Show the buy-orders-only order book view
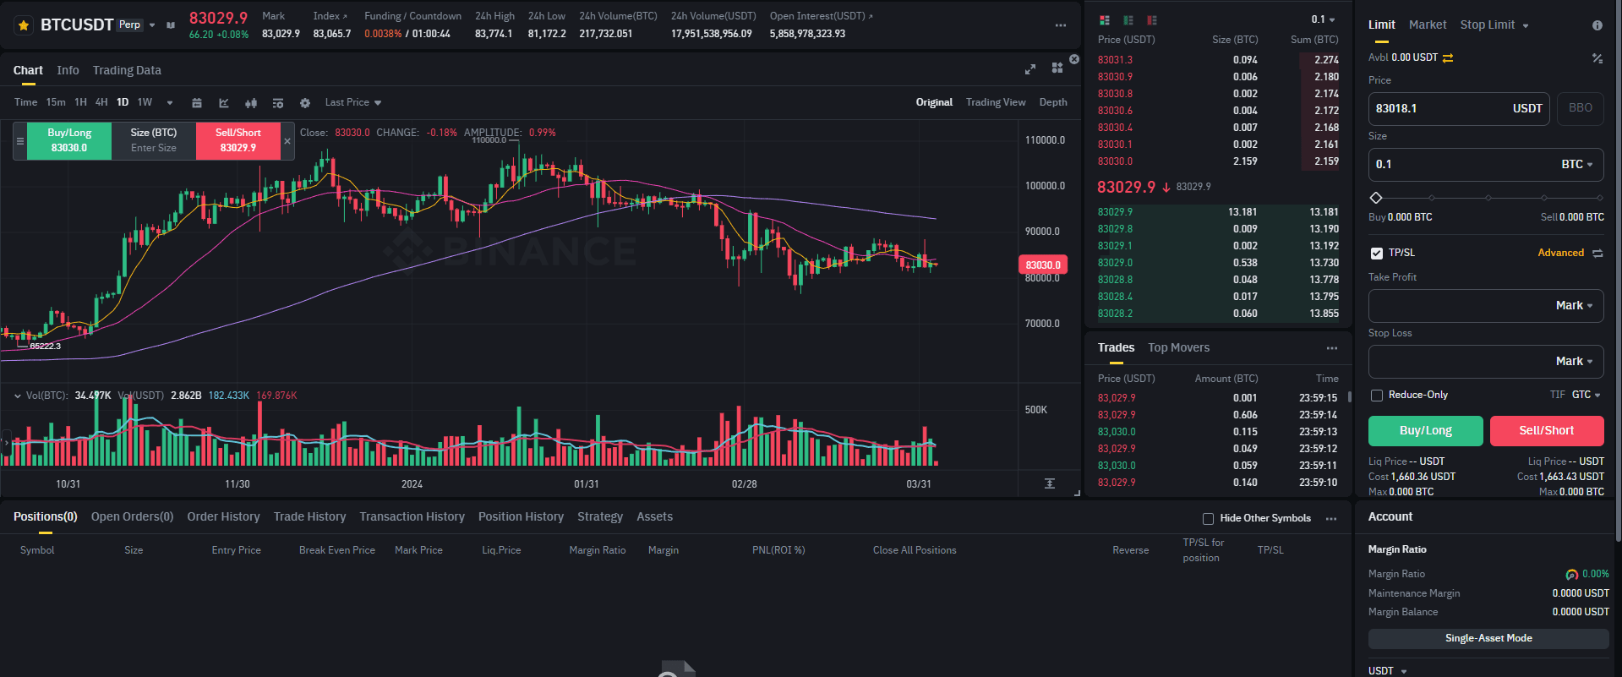This screenshot has height=677, width=1622. coord(1128,19)
